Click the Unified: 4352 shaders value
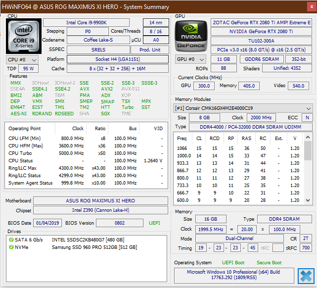317x288 pixels. (x=287, y=68)
